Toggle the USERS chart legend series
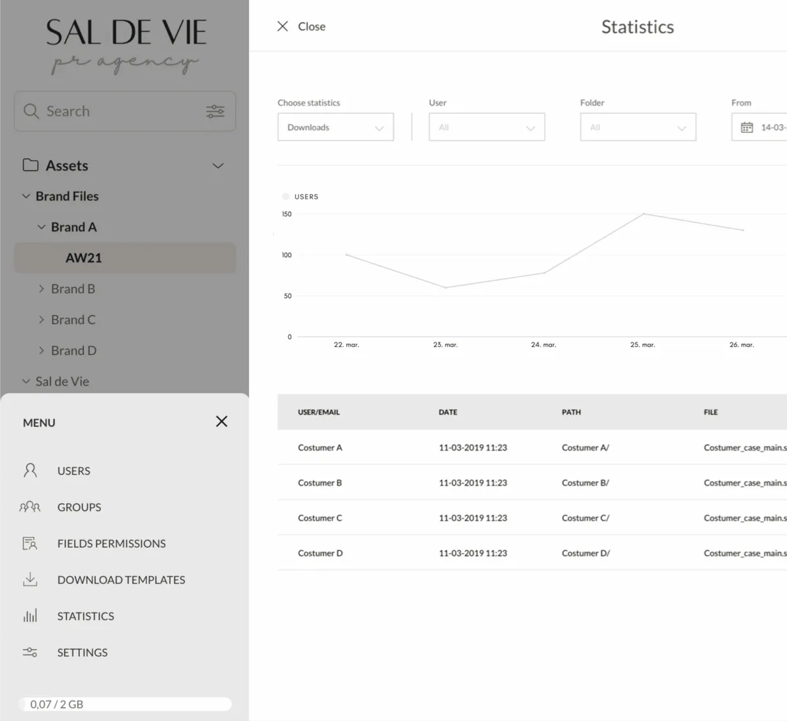 300,196
